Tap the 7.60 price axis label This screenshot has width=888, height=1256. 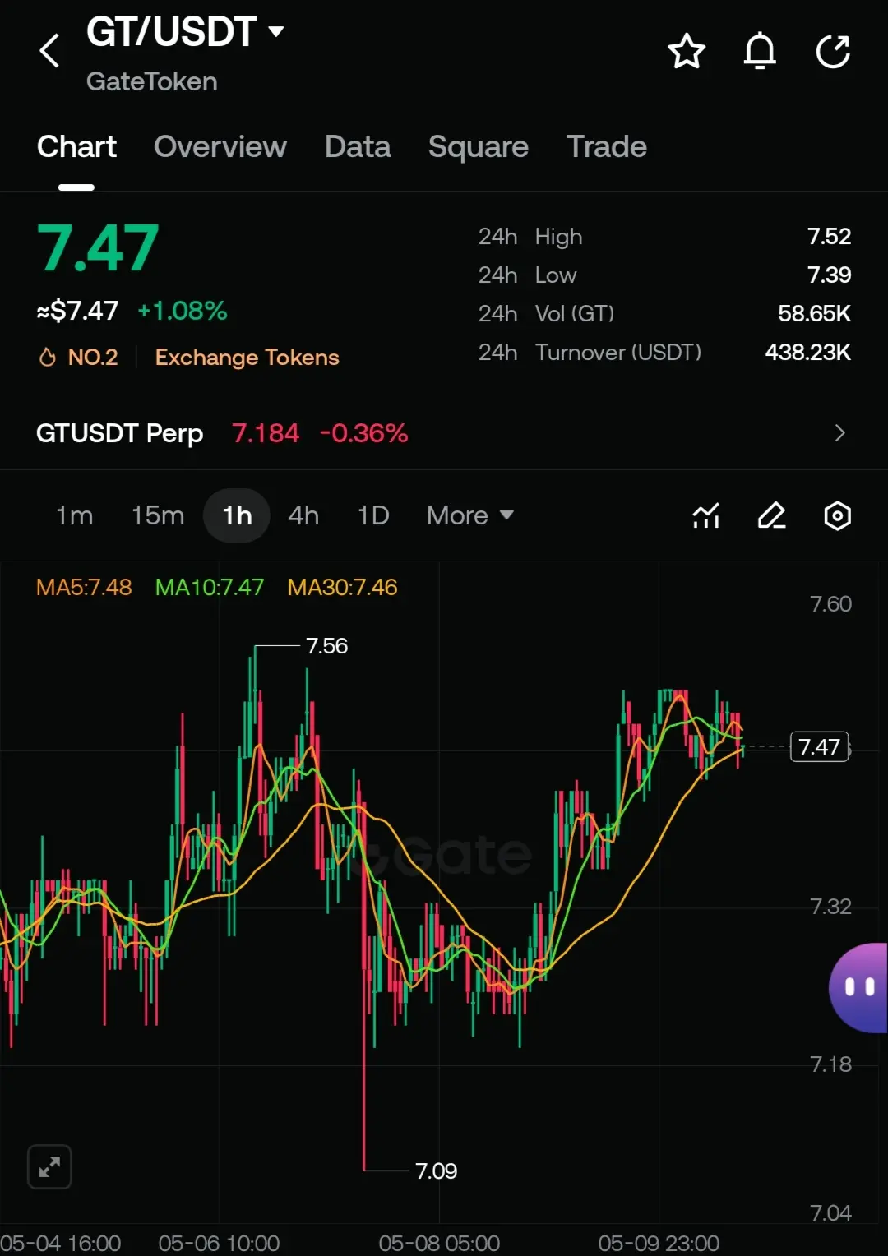[830, 604]
